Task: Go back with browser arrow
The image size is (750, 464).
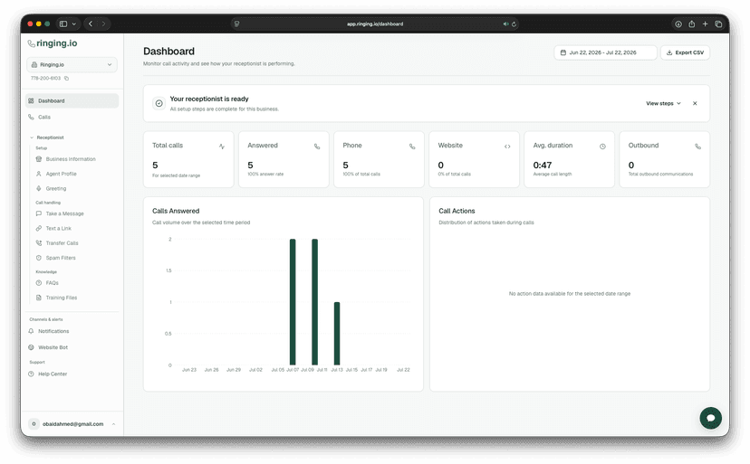Action: click(x=91, y=24)
